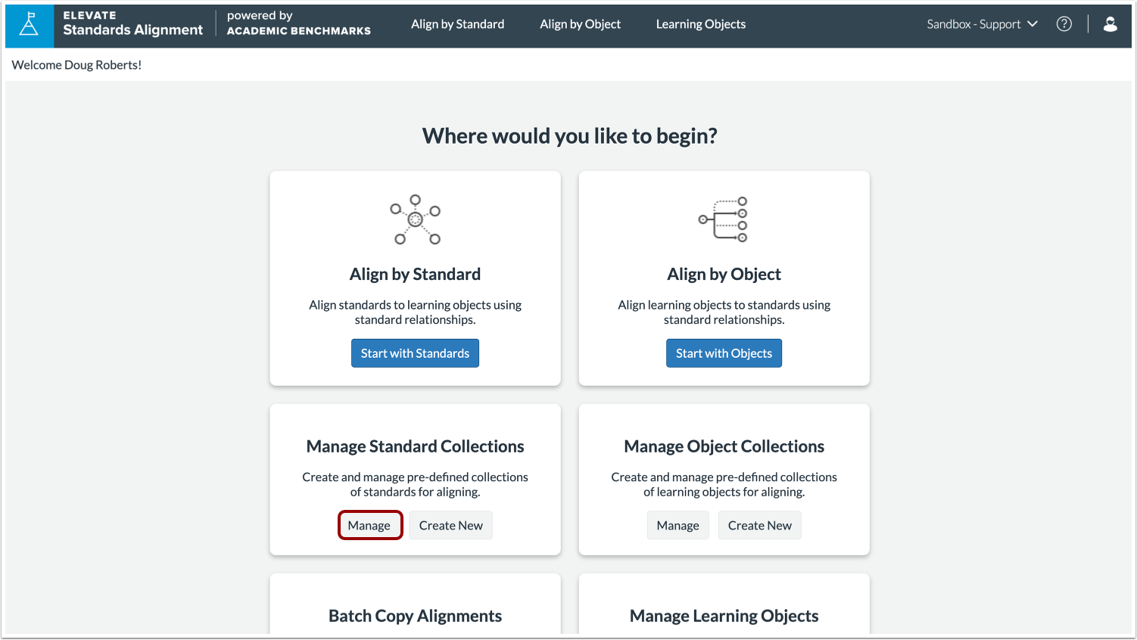
Task: Open the Batch Copy Alignments card
Action: [x=415, y=615]
